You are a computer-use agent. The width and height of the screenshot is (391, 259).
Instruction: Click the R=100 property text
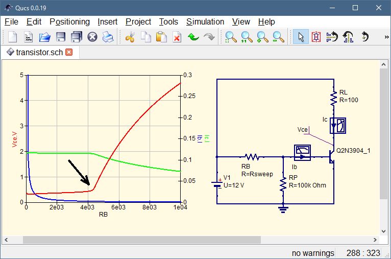point(349,100)
